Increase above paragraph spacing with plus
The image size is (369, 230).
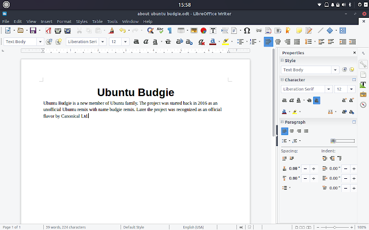314,168
